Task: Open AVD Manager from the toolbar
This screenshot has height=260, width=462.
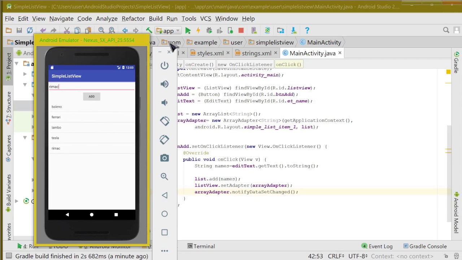Action: (254, 31)
